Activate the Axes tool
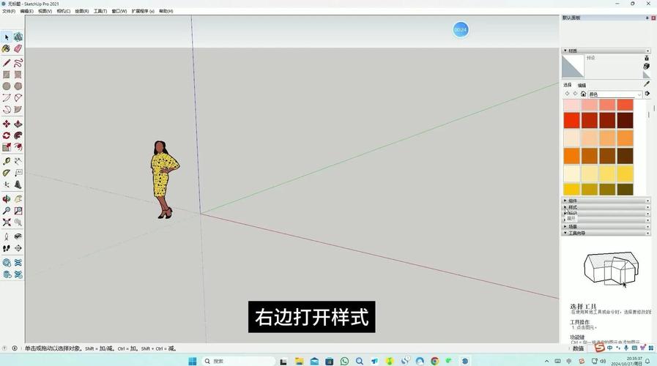The height and width of the screenshot is (366, 657). pyautogui.click(x=7, y=184)
